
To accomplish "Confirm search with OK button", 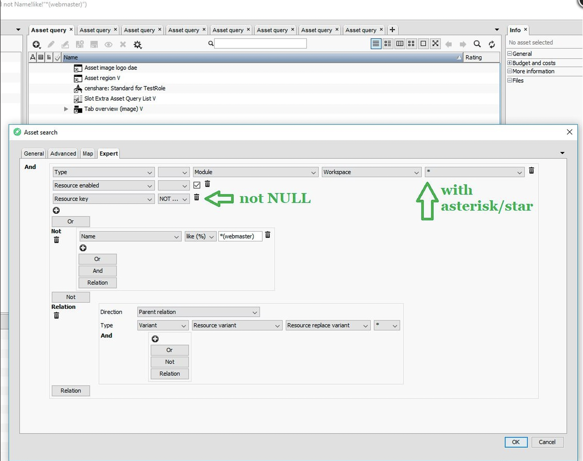I will pos(516,442).
